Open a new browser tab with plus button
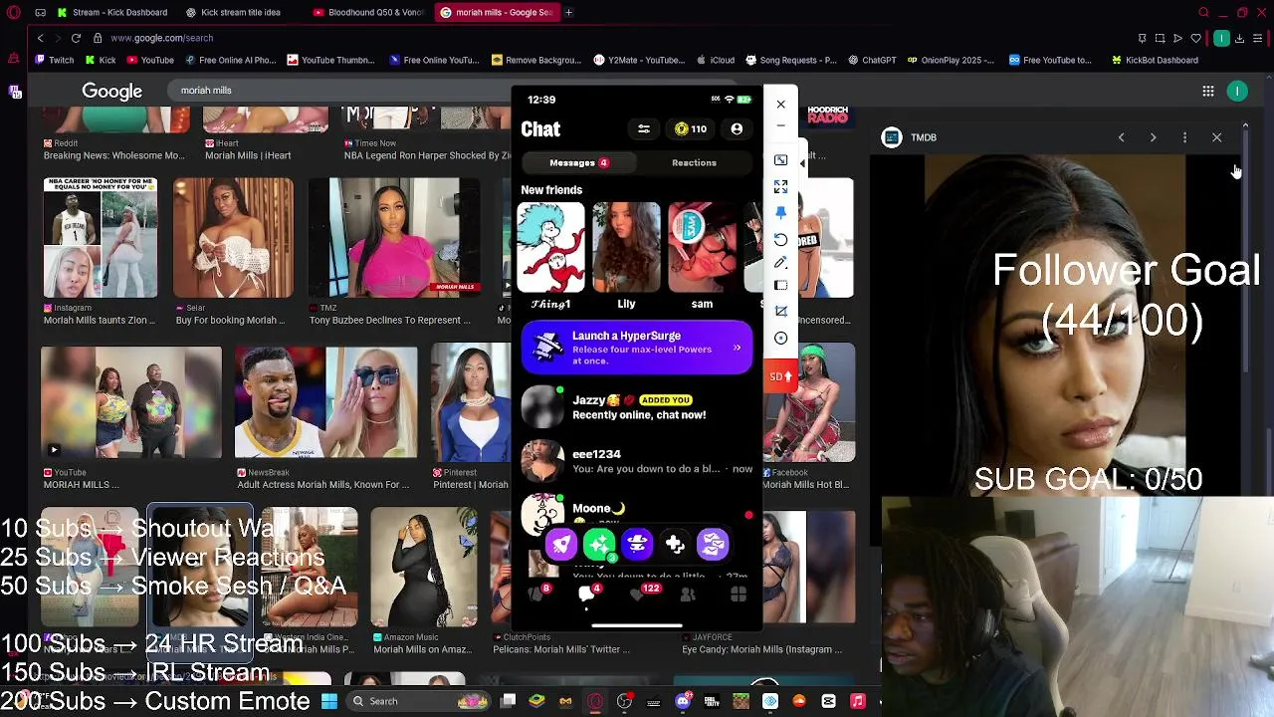This screenshot has width=1274, height=717. [568, 12]
